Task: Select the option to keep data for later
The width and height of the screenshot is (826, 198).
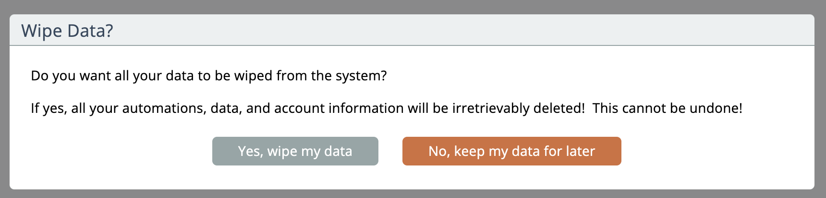Action: [x=511, y=151]
